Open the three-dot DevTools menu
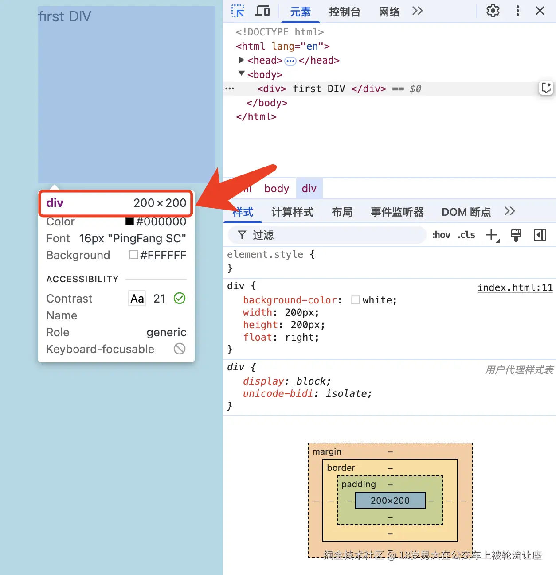This screenshot has height=575, width=556. tap(517, 11)
